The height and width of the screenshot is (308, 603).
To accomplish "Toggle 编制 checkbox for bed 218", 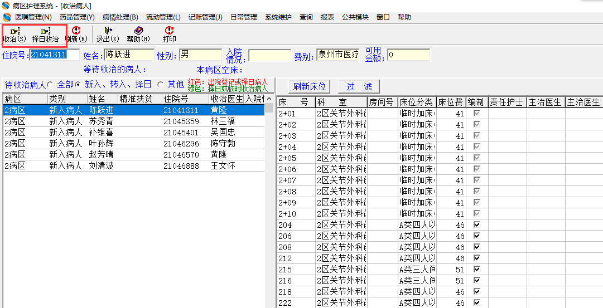I will [477, 291].
